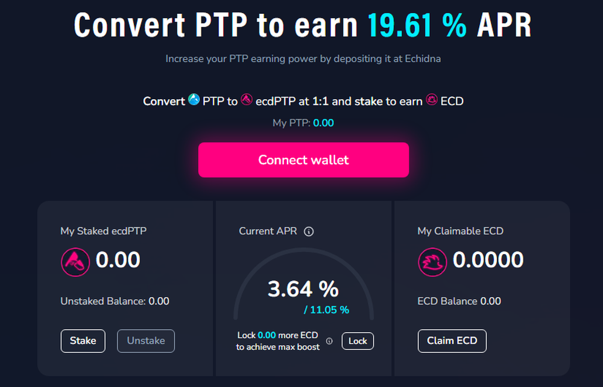Click the large ecdPTP icon under My Staked ecdPTP
603x387 pixels.
pyautogui.click(x=75, y=262)
